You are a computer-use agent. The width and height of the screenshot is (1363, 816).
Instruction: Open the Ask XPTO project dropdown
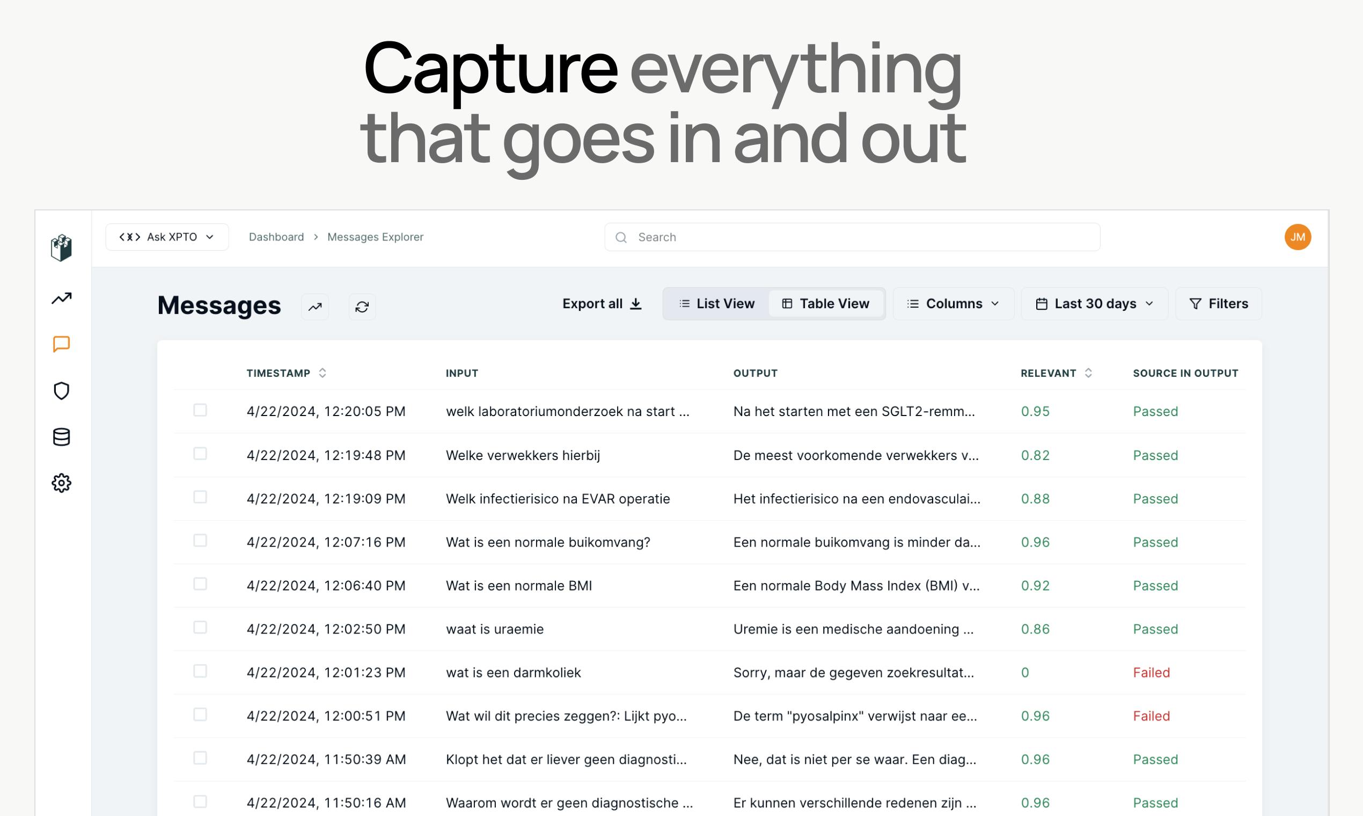coord(167,237)
